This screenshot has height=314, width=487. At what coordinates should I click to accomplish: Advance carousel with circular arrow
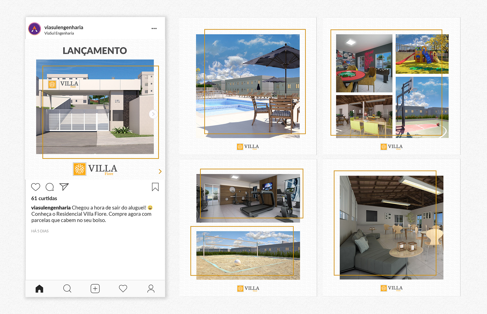[153, 114]
